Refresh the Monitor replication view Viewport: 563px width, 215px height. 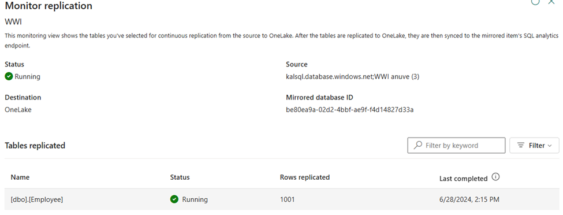[535, 2]
